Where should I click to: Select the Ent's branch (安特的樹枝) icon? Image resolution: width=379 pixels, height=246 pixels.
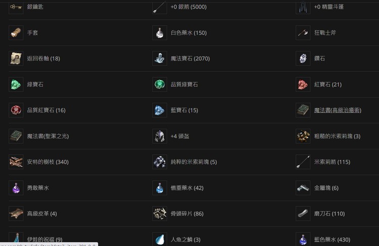point(16,162)
